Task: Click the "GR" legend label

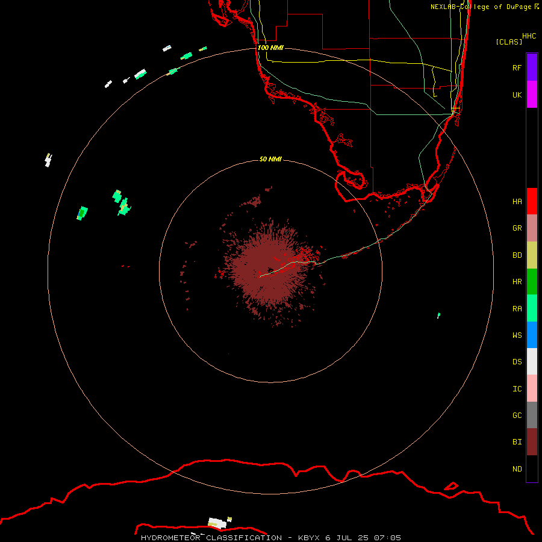Action: coord(517,228)
